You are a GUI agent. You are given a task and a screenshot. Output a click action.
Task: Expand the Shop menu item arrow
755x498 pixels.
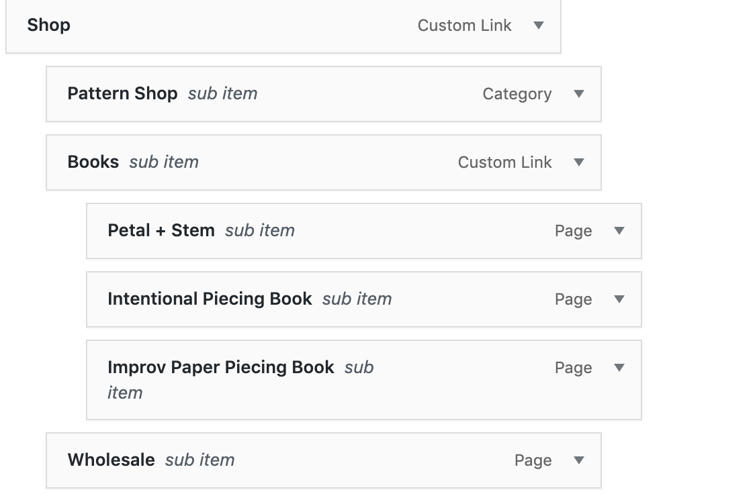coord(539,25)
